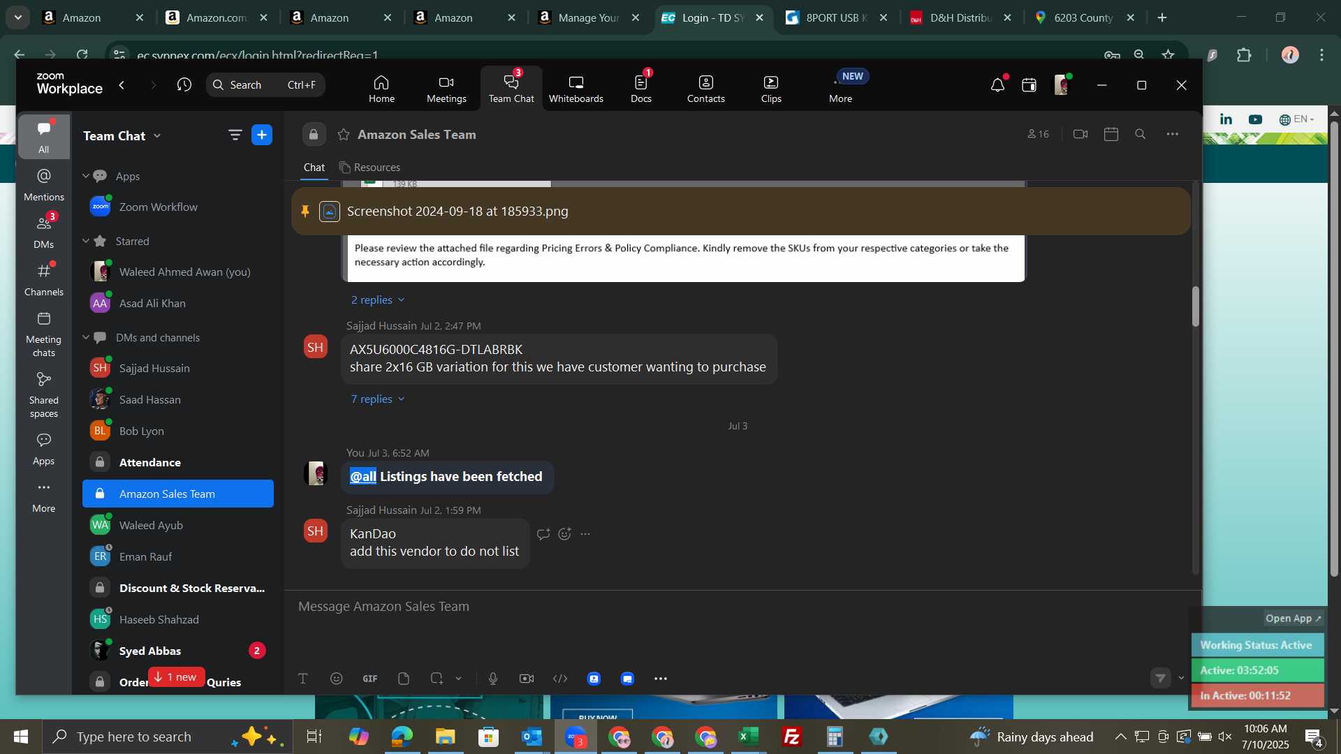Open More options in left sidebar
Image resolution: width=1341 pixels, height=754 pixels.
43,497
